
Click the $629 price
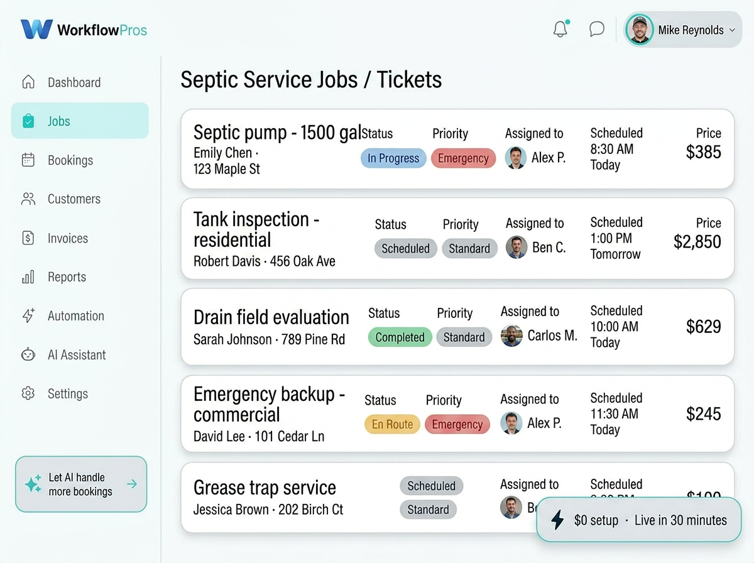[704, 327]
